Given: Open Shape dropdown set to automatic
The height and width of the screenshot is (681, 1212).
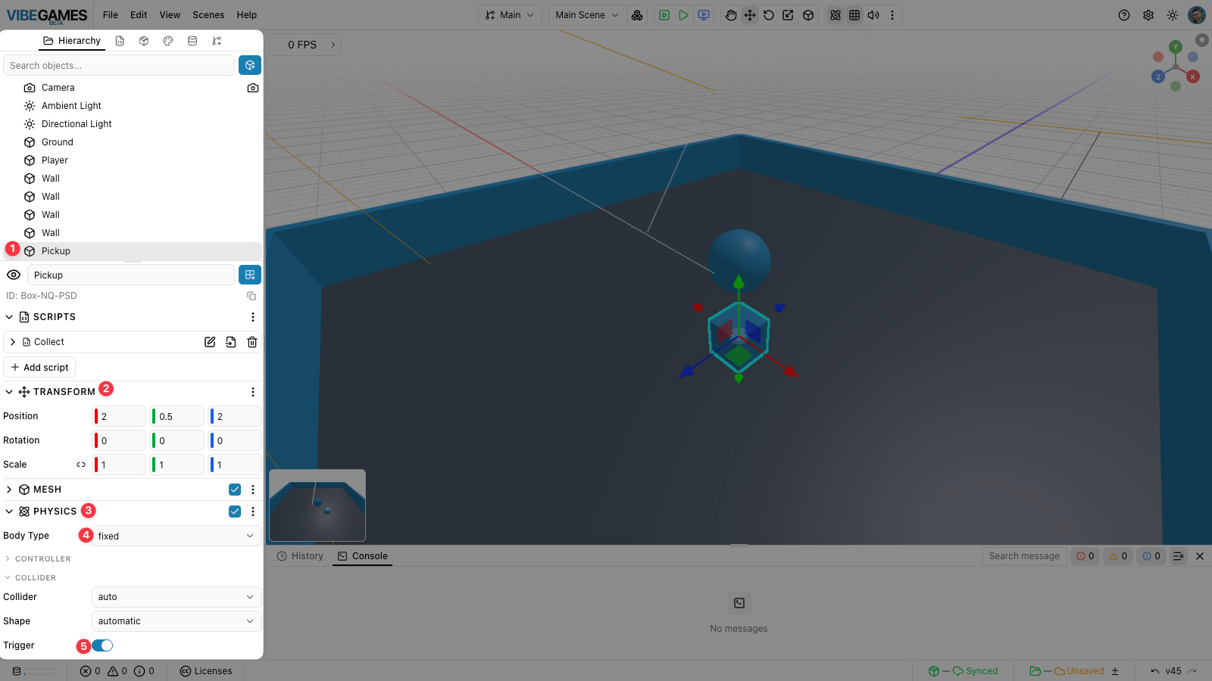Looking at the screenshot, I should pos(176,621).
